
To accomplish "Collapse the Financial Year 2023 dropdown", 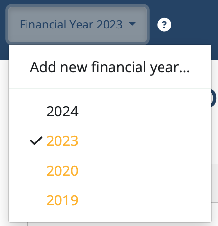I will [x=78, y=25].
